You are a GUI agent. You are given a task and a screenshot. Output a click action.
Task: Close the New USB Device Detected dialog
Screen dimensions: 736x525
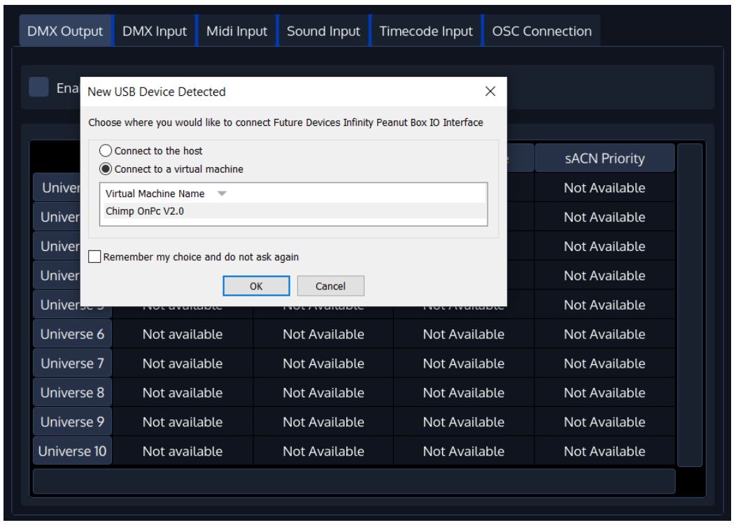490,92
